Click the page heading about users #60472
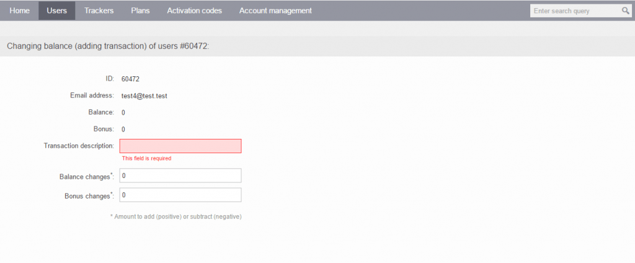 click(x=108, y=46)
